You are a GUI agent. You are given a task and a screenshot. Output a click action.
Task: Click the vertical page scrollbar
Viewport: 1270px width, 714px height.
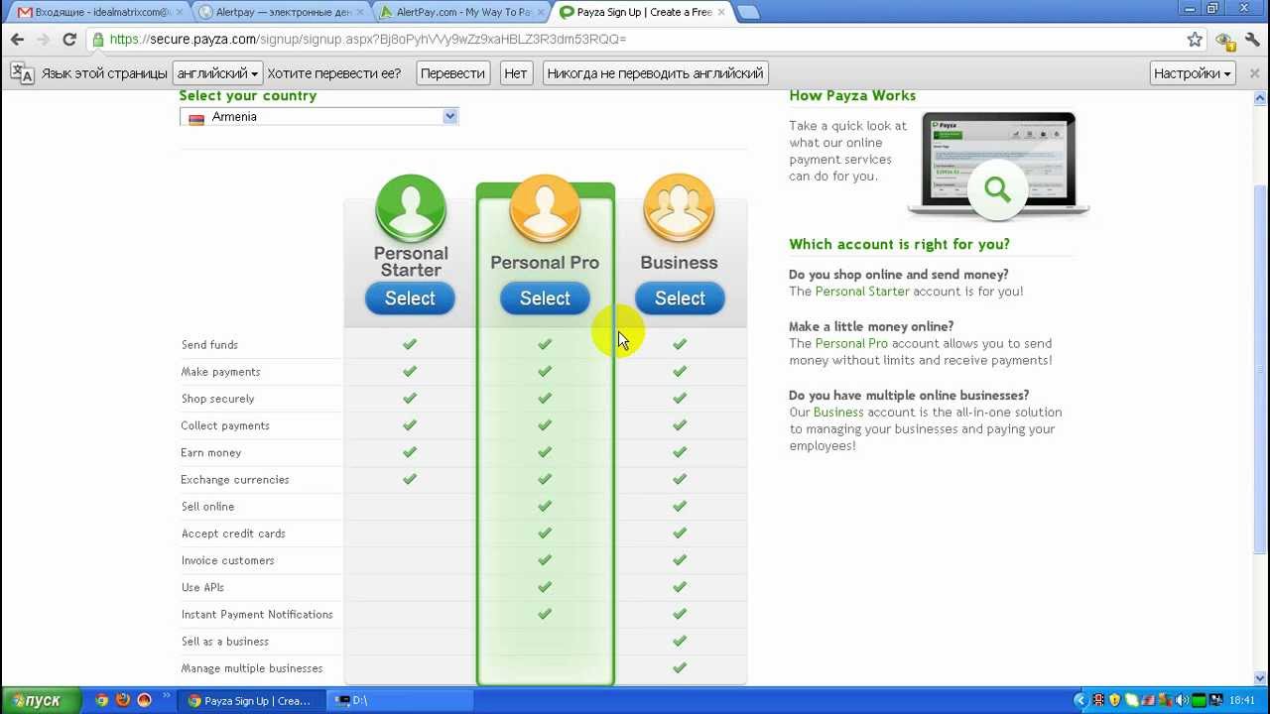click(1261, 367)
